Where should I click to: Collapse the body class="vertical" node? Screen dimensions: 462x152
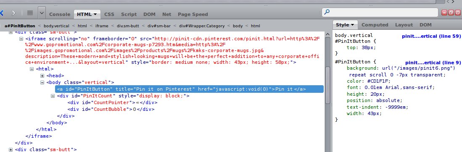pos(42,82)
